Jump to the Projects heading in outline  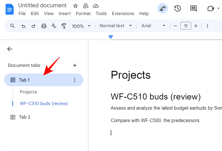(x=28, y=92)
